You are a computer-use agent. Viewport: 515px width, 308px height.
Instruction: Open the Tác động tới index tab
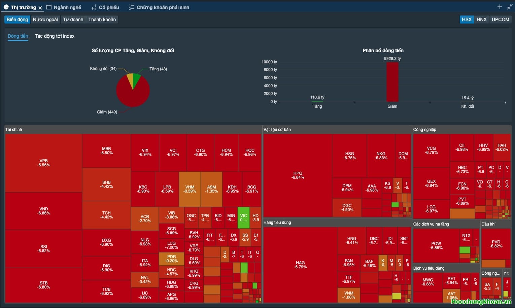tap(55, 36)
